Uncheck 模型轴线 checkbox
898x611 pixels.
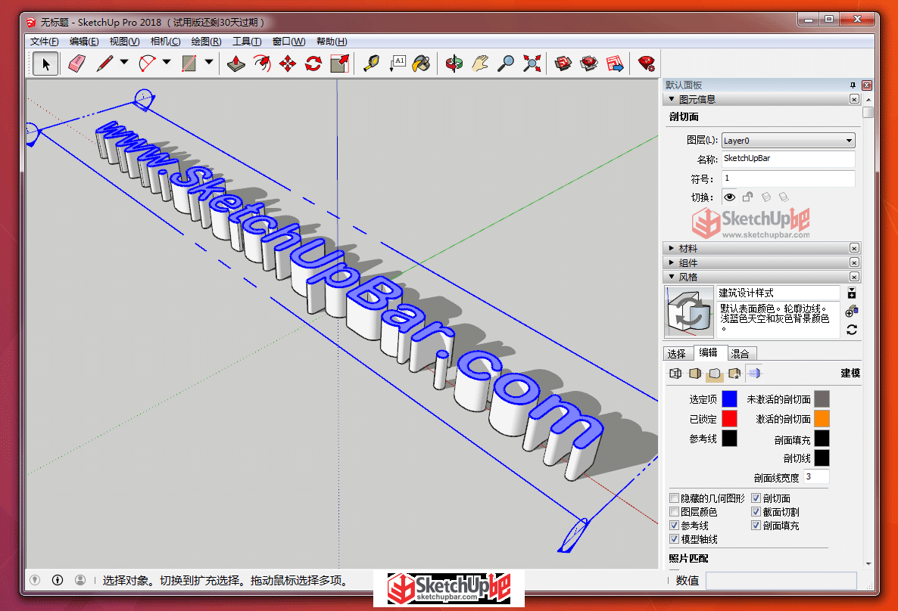tap(674, 539)
